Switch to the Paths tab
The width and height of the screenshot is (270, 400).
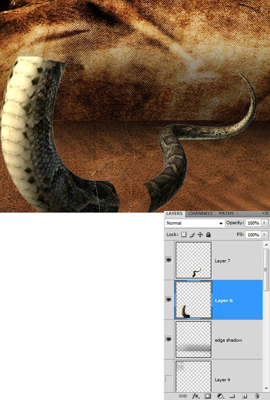pos(226,214)
